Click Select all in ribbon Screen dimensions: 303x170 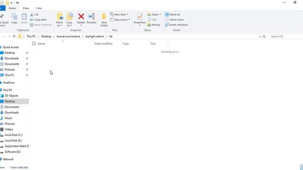point(172,15)
